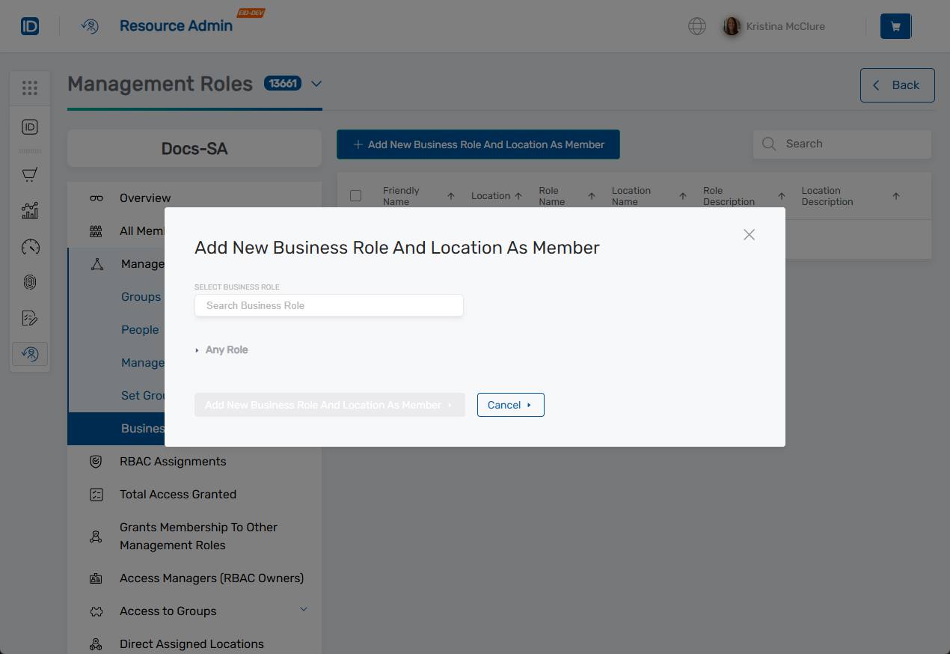950x654 pixels.
Task: Toggle the select-all checkbox in the table header
Action: pos(355,195)
